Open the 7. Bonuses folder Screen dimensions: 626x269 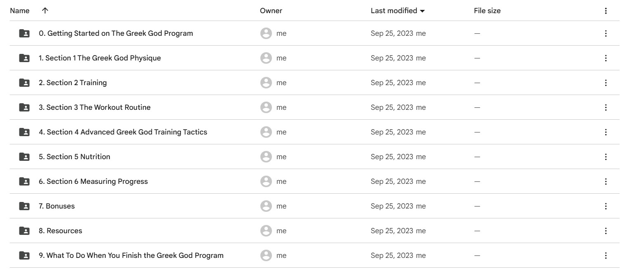(57, 206)
